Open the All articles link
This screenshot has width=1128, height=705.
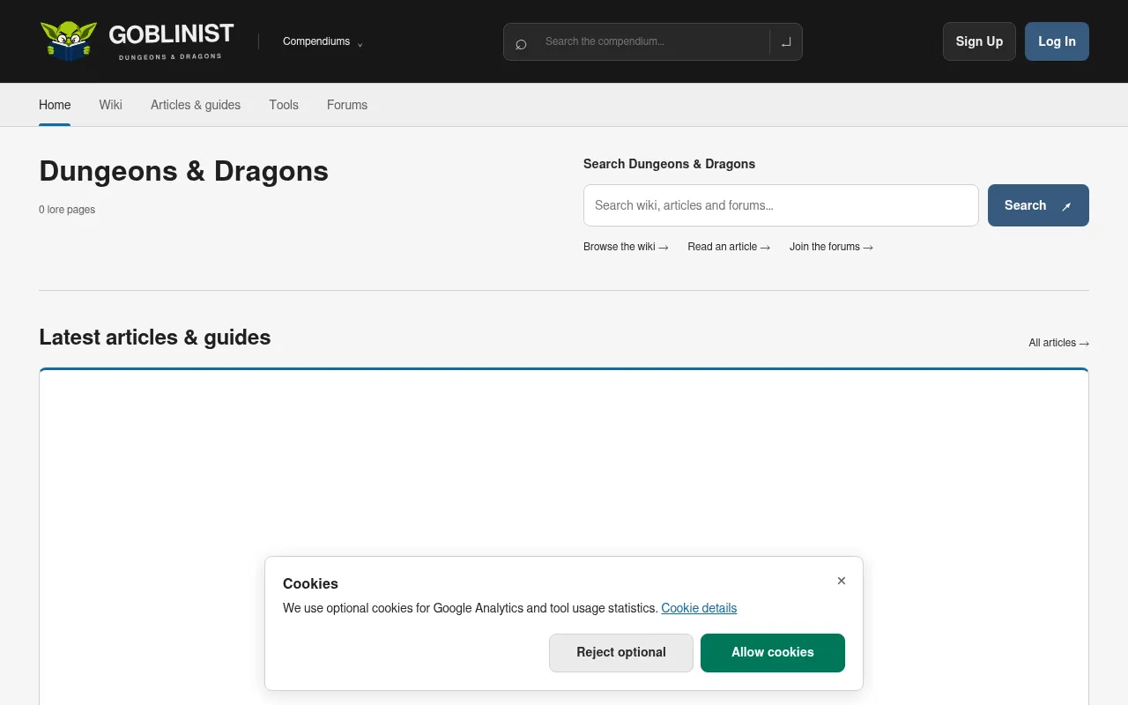tap(1058, 343)
